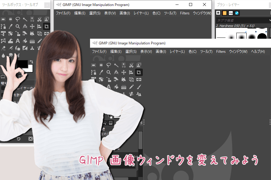Select Paths tool in left toolbox window
This screenshot has width=271, height=180.
[3, 26]
